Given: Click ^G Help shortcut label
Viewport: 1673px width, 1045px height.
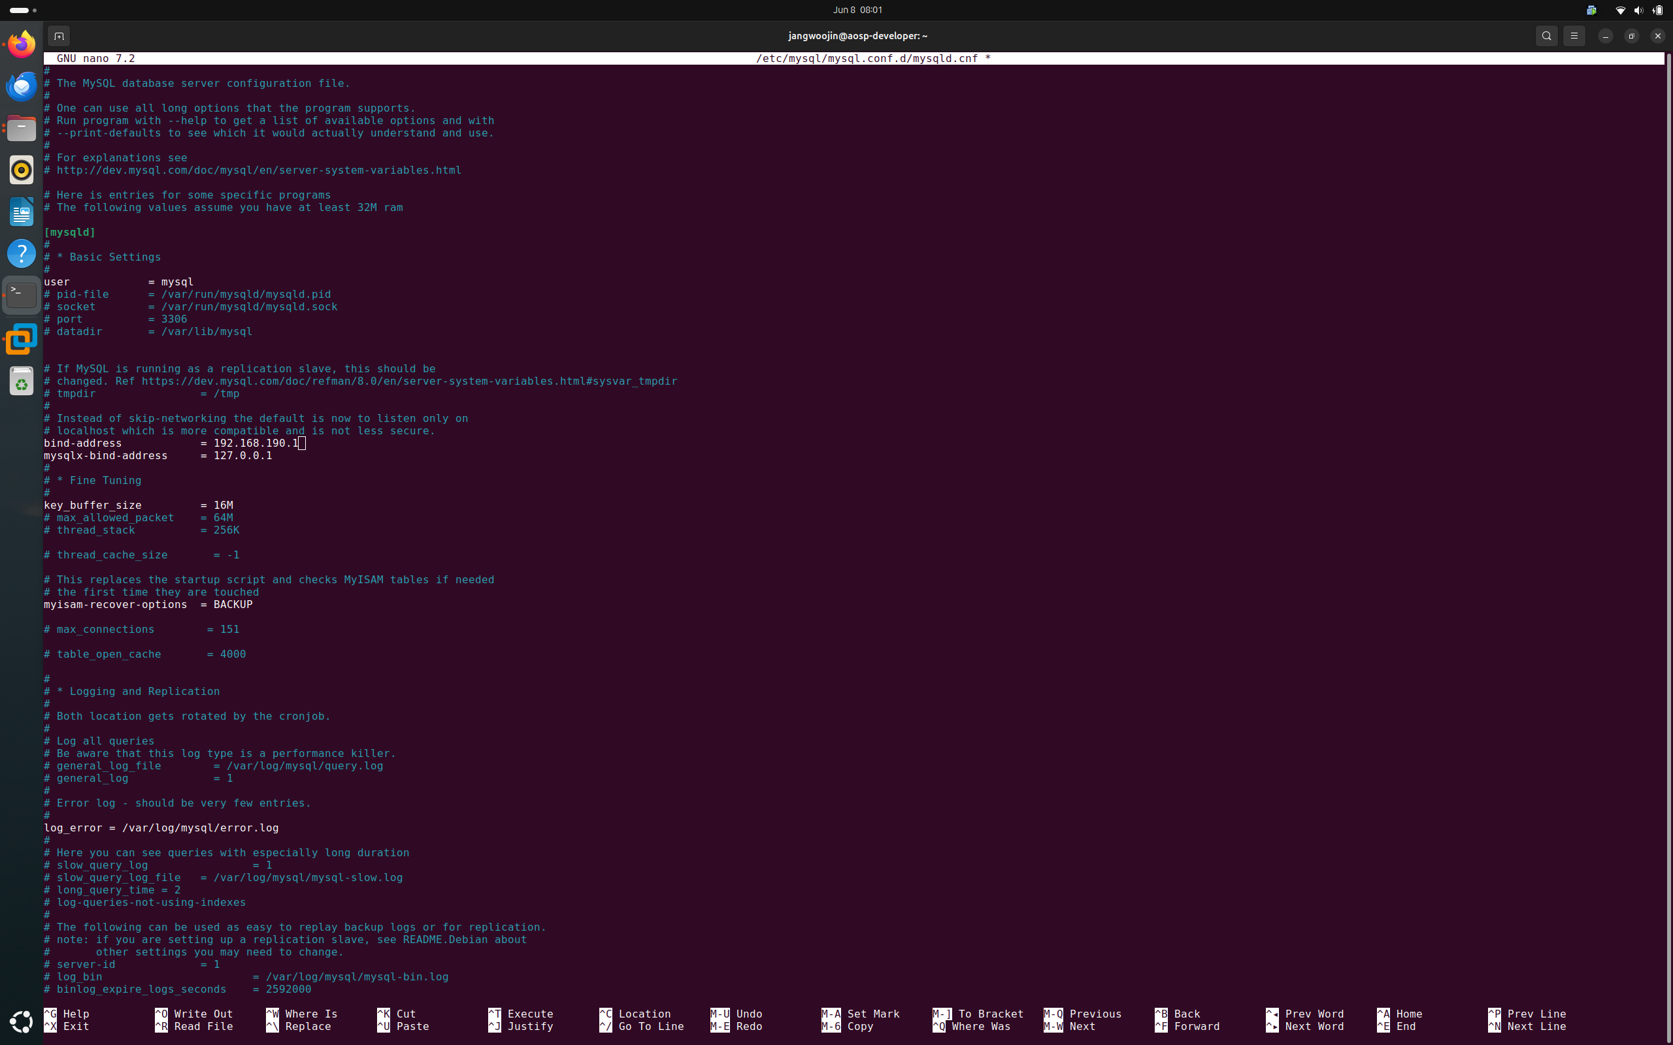Looking at the screenshot, I should 67,1014.
